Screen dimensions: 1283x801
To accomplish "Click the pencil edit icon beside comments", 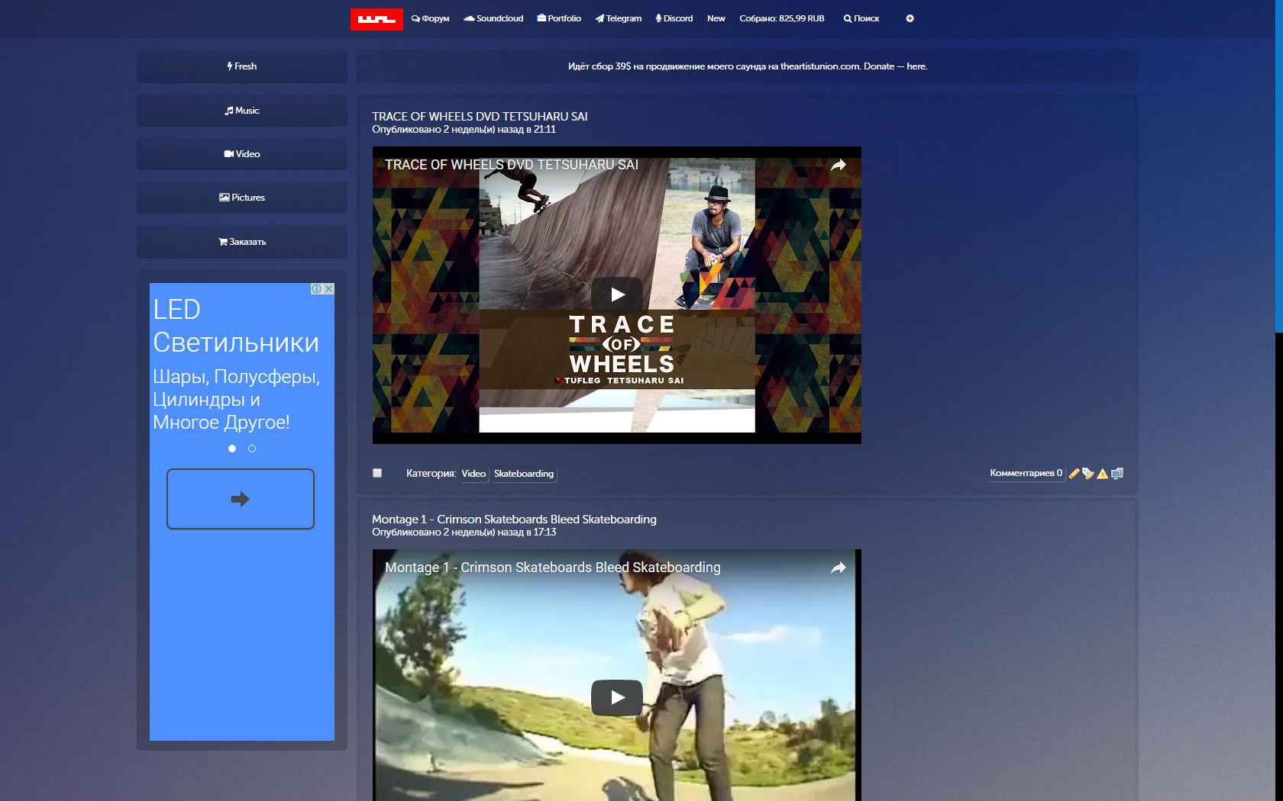I will coord(1075,474).
